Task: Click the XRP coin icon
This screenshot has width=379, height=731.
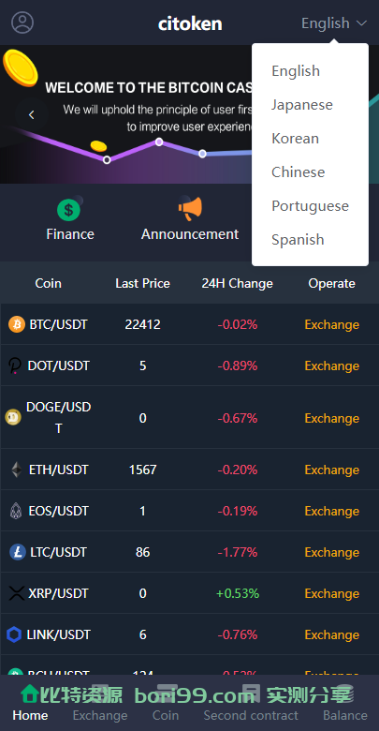Action: pyautogui.click(x=17, y=593)
